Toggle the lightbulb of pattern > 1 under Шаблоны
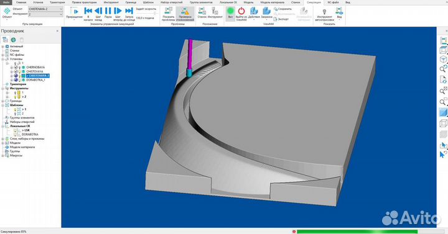The height and width of the screenshot is (234, 448). (15, 109)
